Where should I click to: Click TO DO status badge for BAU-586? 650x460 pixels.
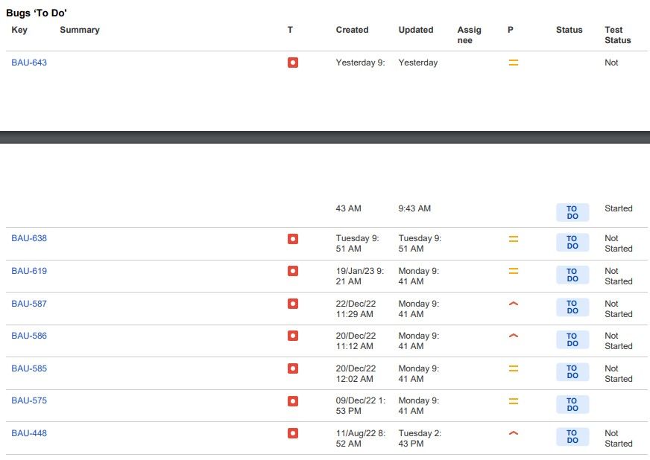[x=572, y=339]
